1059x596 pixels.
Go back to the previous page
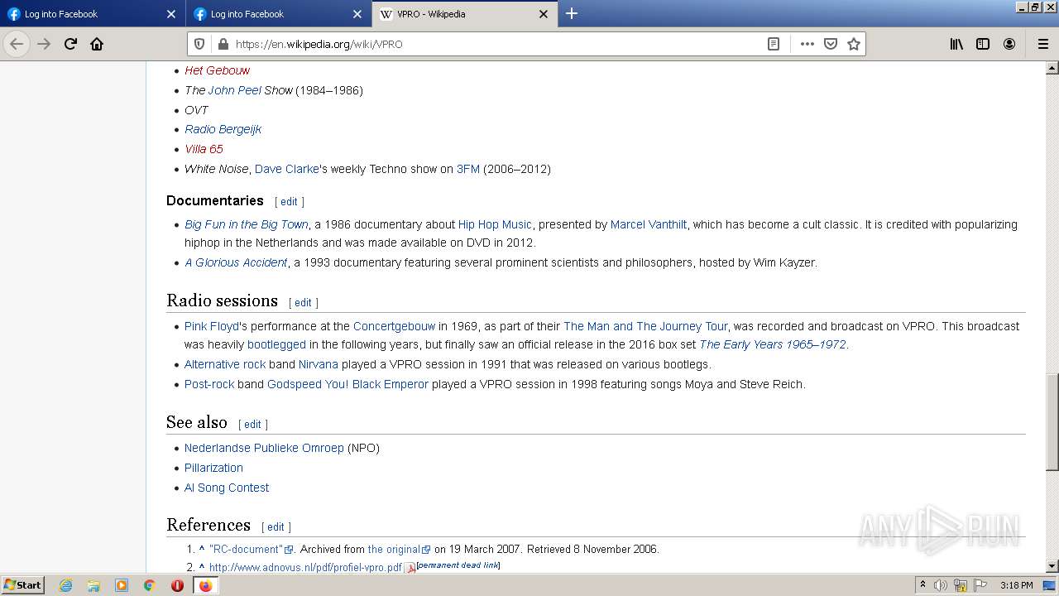pos(17,44)
